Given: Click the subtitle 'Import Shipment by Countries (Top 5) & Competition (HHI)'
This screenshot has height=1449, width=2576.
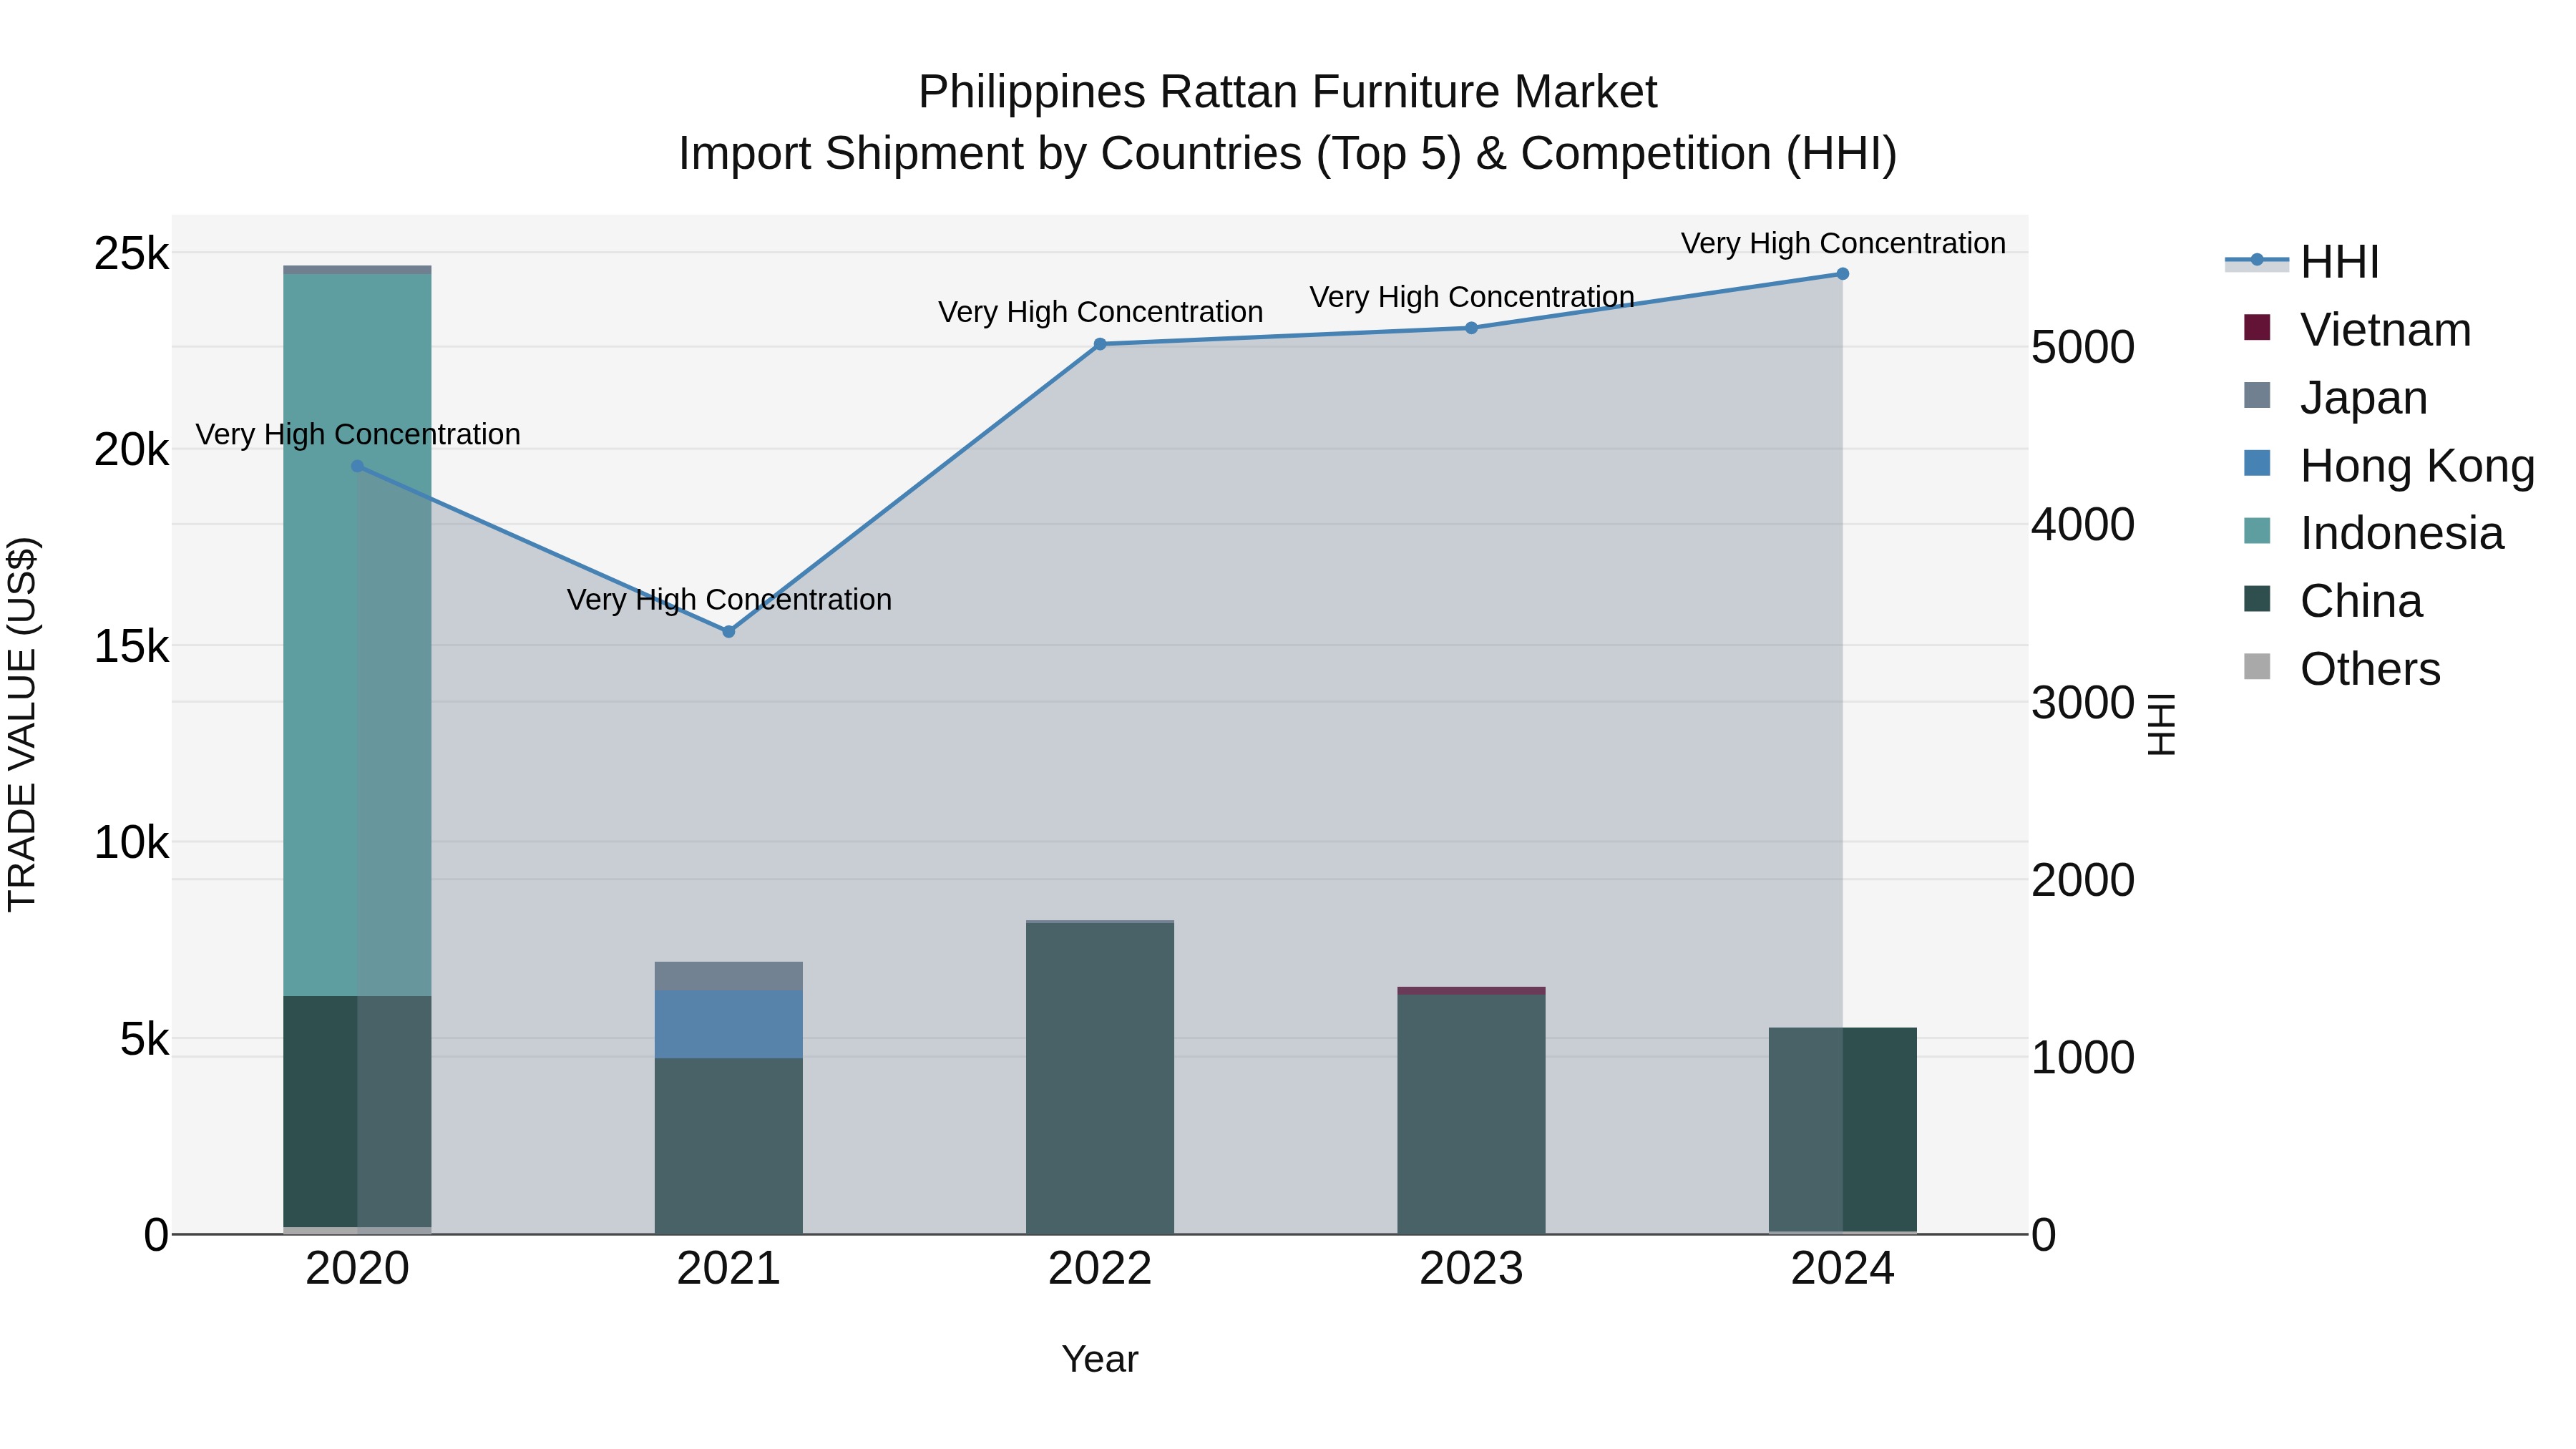Looking at the screenshot, I should tap(1288, 154).
